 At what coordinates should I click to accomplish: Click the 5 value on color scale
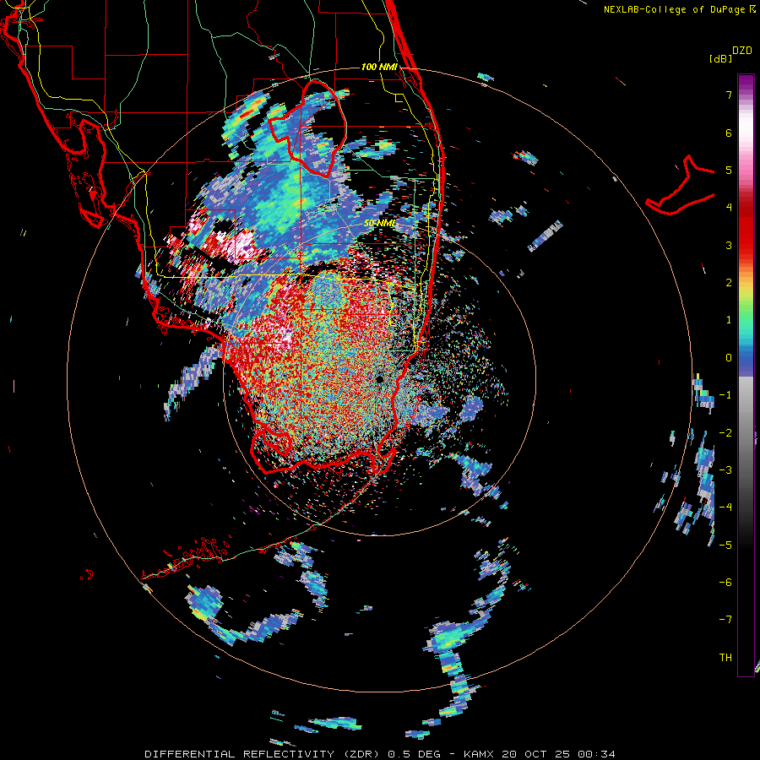[729, 170]
